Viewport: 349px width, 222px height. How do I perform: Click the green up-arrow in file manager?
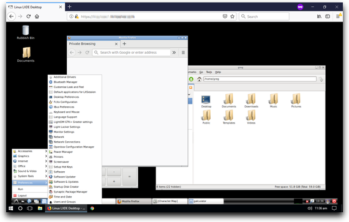tap(191, 79)
